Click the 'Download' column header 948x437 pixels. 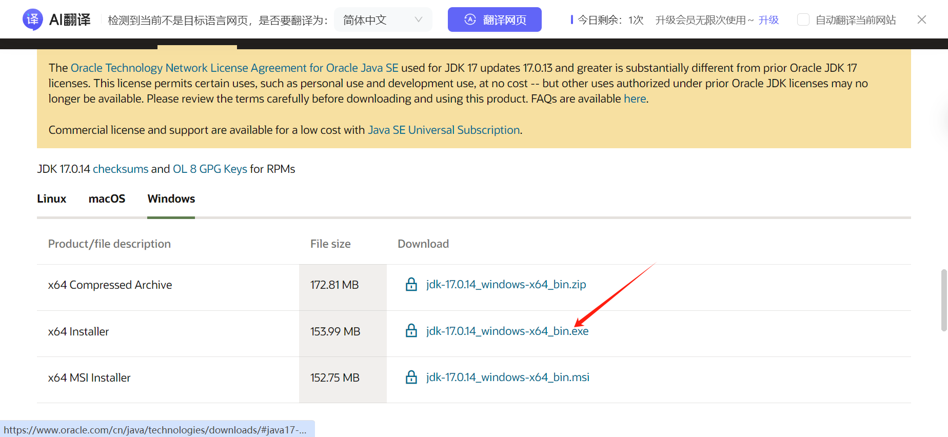[x=423, y=244]
